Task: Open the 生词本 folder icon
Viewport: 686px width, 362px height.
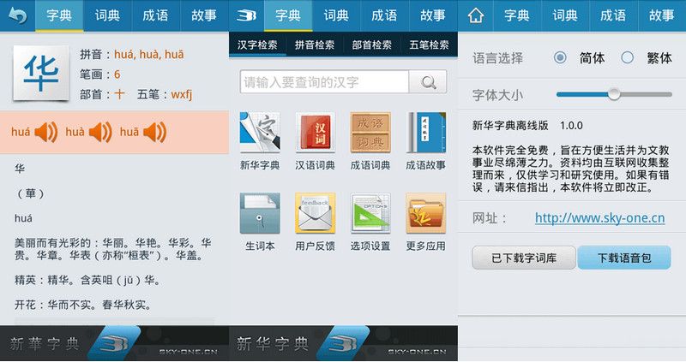Action: pyautogui.click(x=260, y=213)
